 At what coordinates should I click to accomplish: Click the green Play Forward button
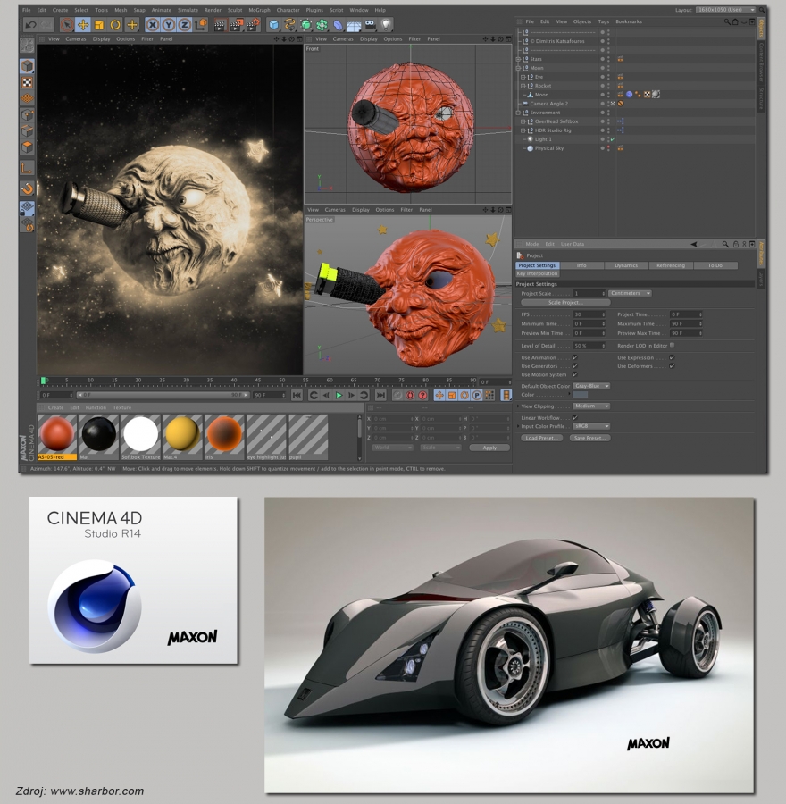point(339,396)
